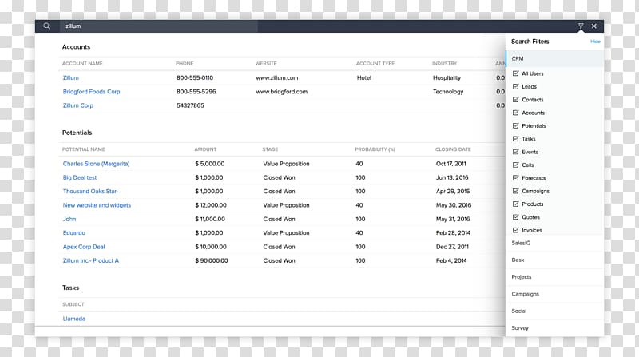Click the ACCOUNT TYPE column header
This screenshot has height=357, width=639.
click(x=375, y=64)
